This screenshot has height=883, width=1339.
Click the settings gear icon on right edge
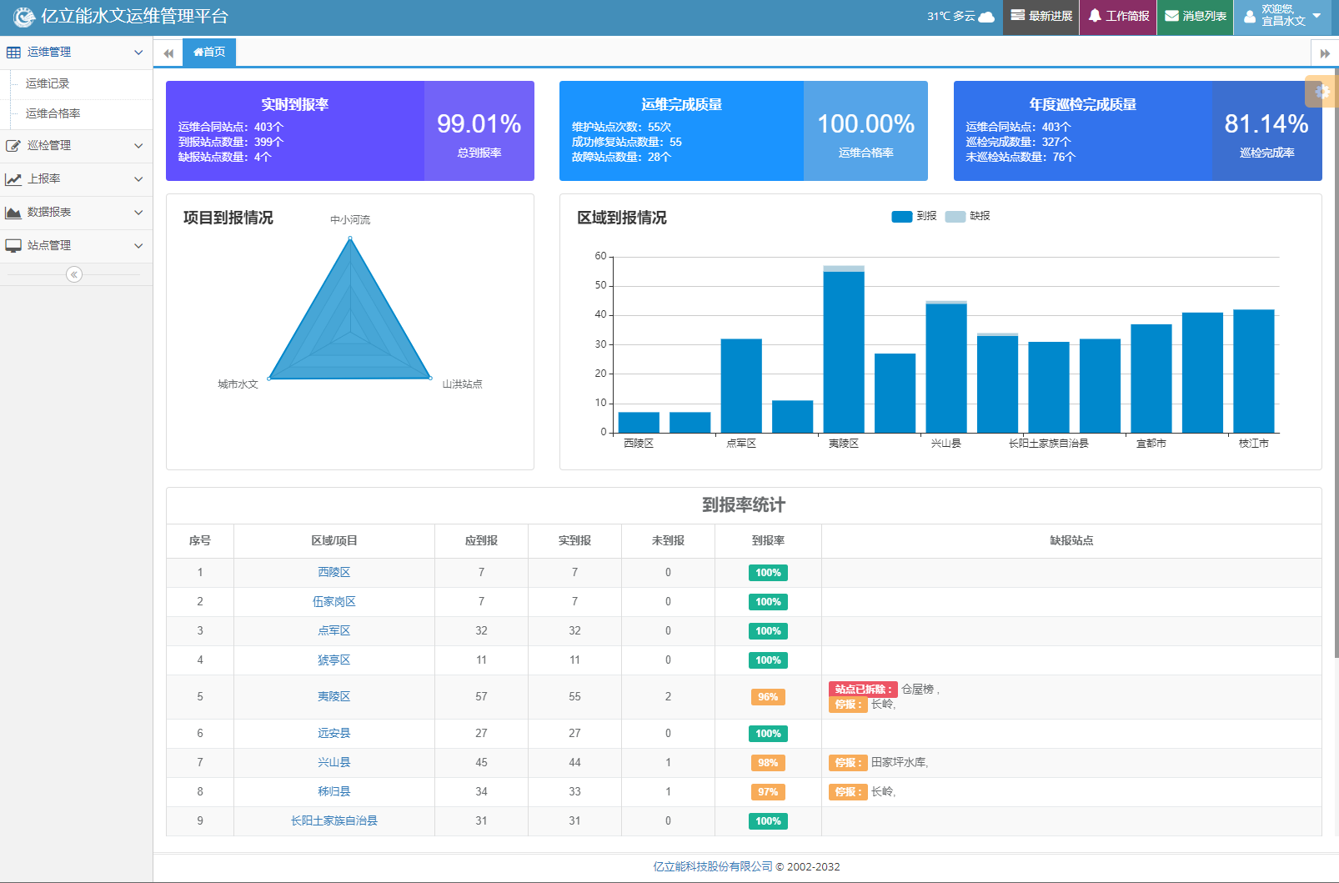coord(1322,92)
